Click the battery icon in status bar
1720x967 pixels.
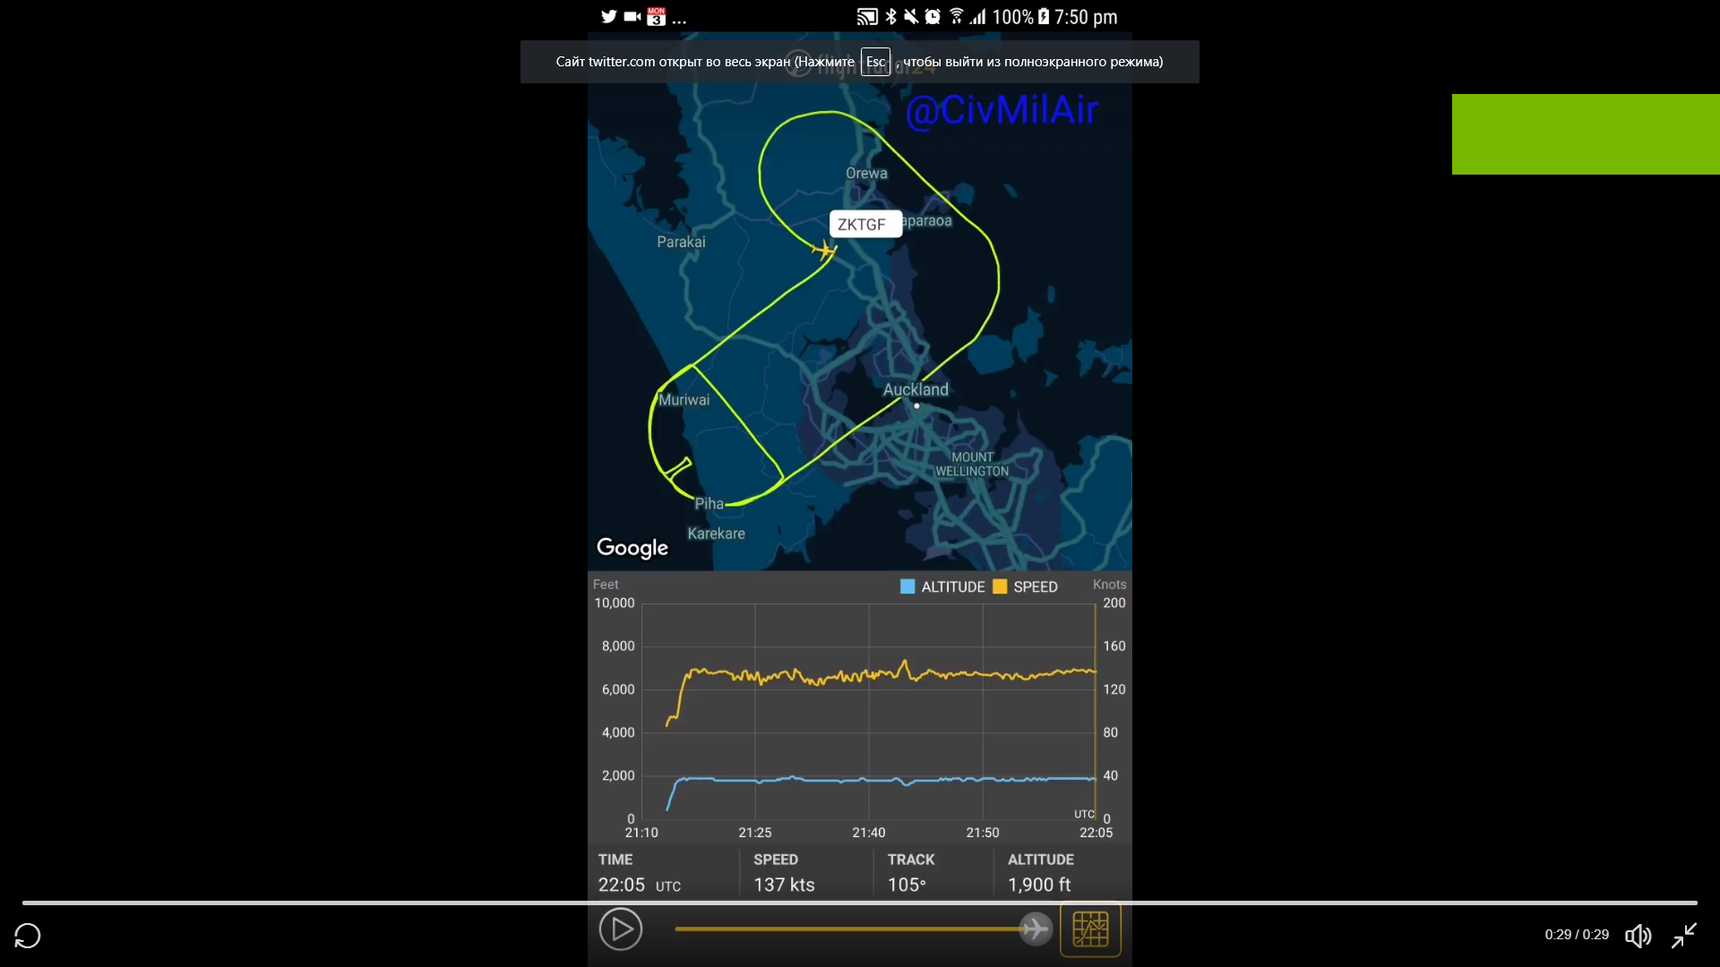[1044, 16]
